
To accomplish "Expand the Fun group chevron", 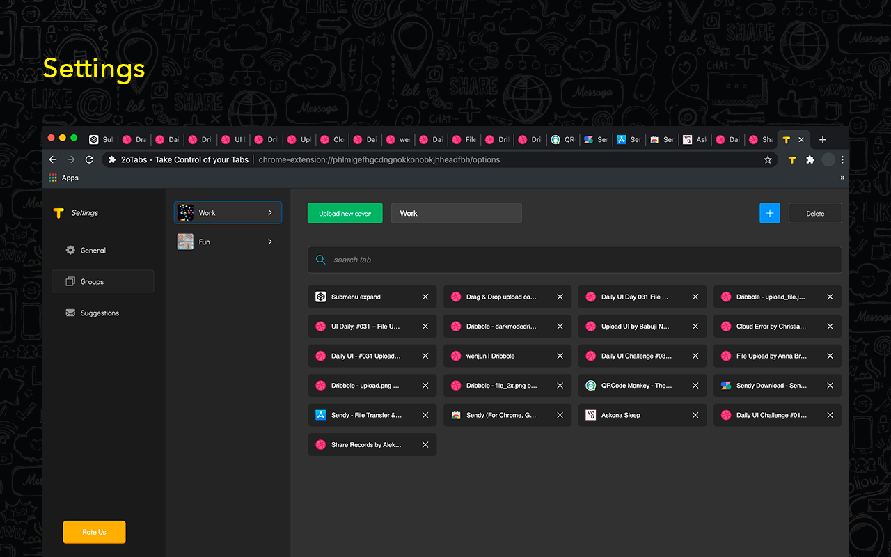I will click(270, 242).
